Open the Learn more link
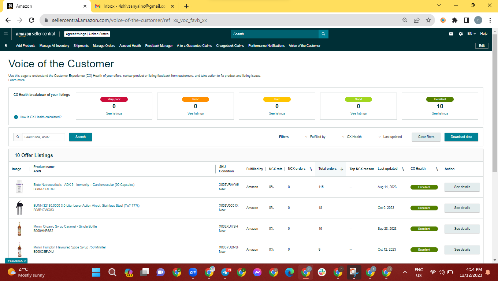498x281 pixels. click(x=16, y=80)
